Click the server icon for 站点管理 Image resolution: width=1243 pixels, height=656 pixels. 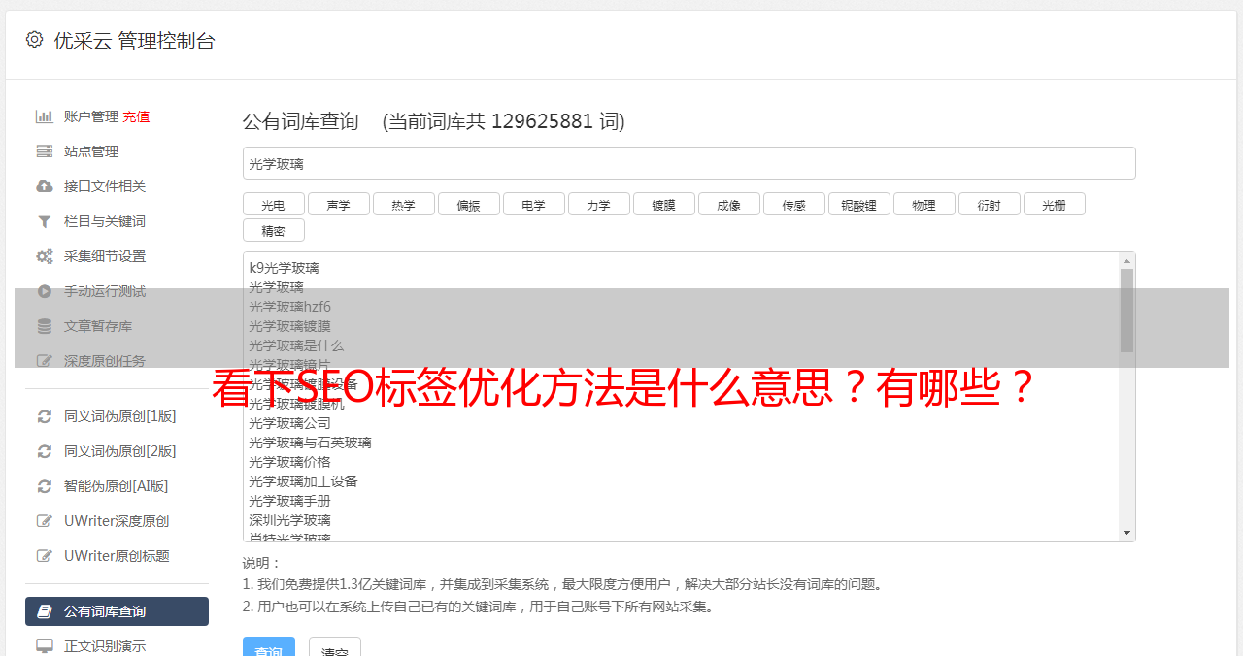[44, 151]
